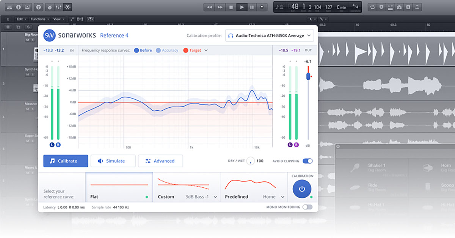The width and height of the screenshot is (455, 238).
Task: Open the Predefined Home dropdown
Action: click(274, 197)
